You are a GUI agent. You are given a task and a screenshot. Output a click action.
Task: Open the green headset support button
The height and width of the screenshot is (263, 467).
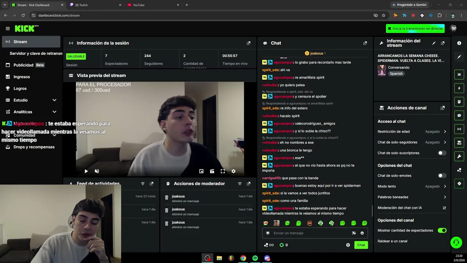coord(456,243)
